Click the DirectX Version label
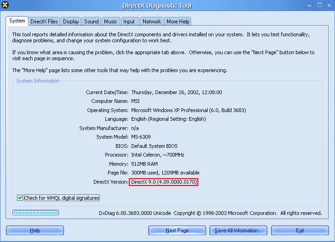The width and height of the screenshot is (335, 242). [111, 182]
